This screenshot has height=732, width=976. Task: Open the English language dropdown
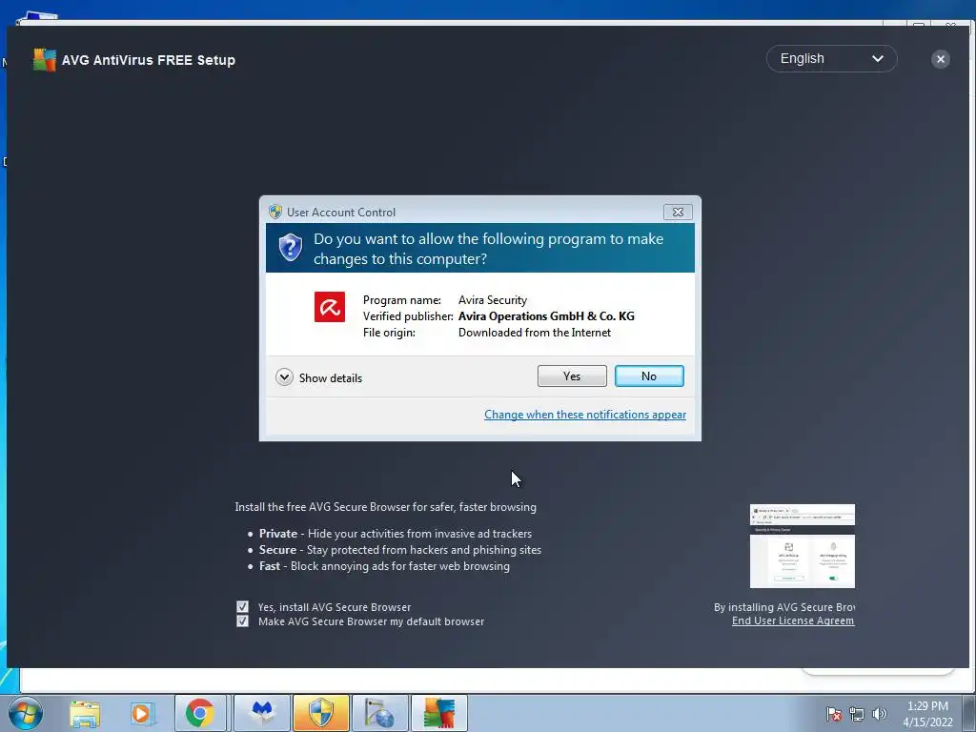pyautogui.click(x=831, y=58)
